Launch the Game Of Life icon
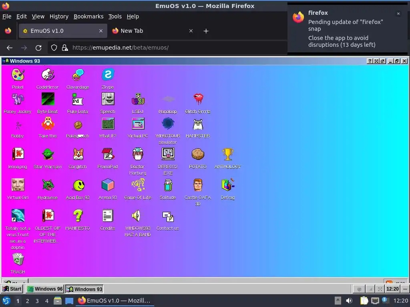 138,185
